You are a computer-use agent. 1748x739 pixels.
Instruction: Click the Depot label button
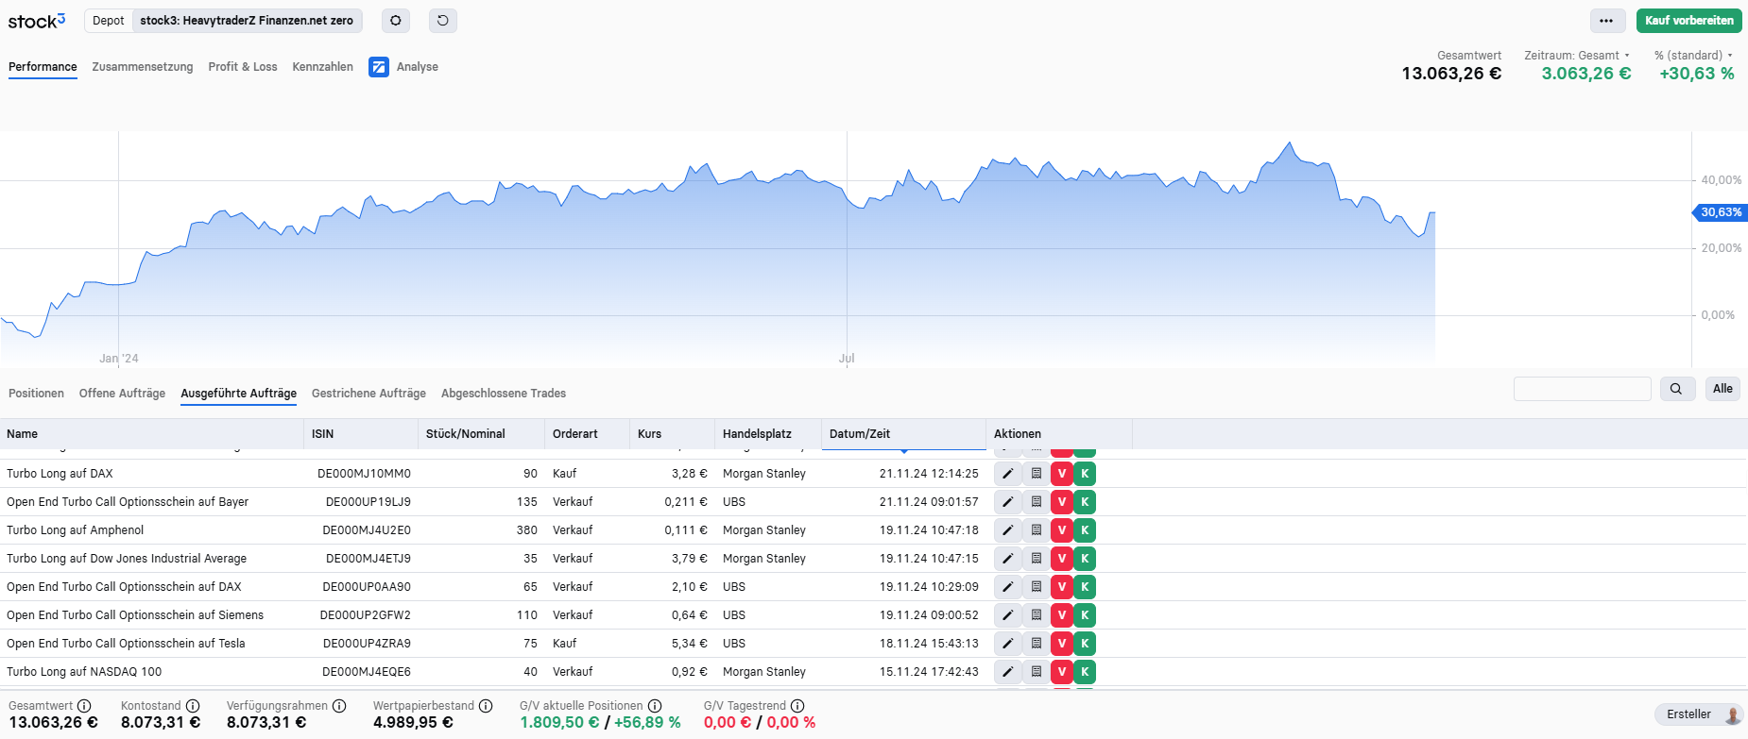coord(109,21)
